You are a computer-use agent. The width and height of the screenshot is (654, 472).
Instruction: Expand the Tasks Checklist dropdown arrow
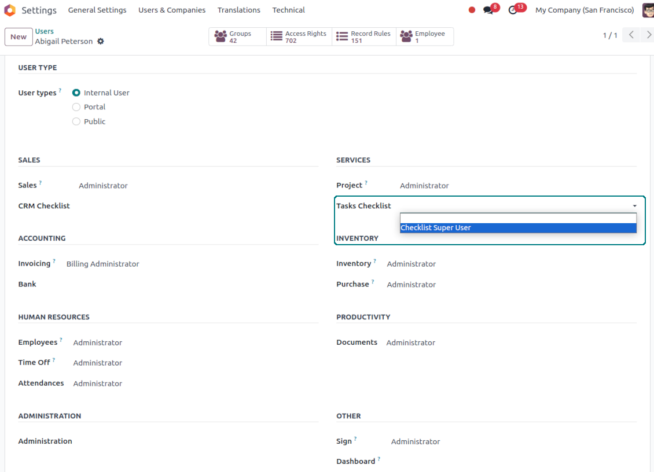(634, 206)
